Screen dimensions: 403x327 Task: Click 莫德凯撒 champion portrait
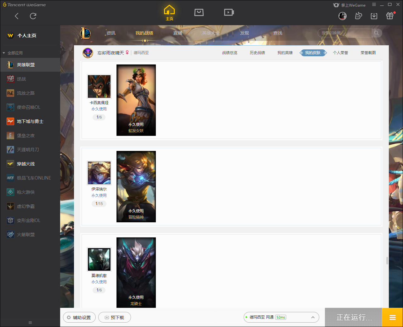click(x=99, y=259)
